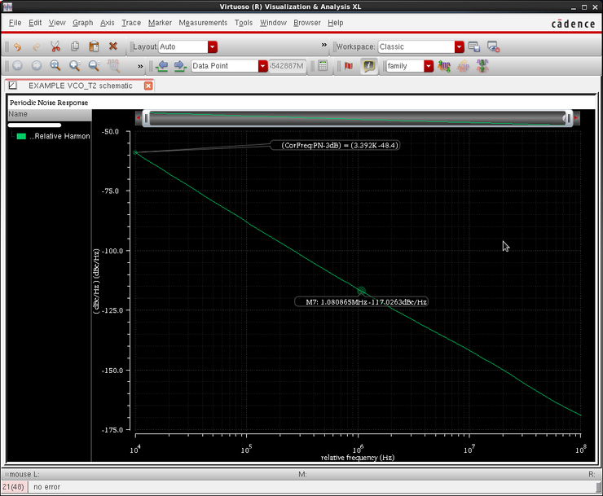
Task: Click the Add trace to window icon
Action: click(444, 66)
